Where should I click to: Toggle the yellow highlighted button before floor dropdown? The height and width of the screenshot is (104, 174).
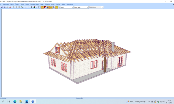tap(57, 7)
